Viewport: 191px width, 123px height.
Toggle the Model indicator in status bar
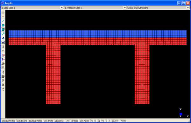pyautogui.click(x=123, y=121)
